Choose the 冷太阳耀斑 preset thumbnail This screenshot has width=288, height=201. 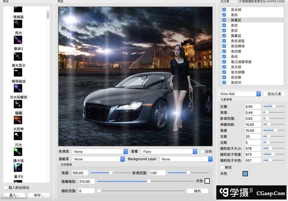click(18, 104)
